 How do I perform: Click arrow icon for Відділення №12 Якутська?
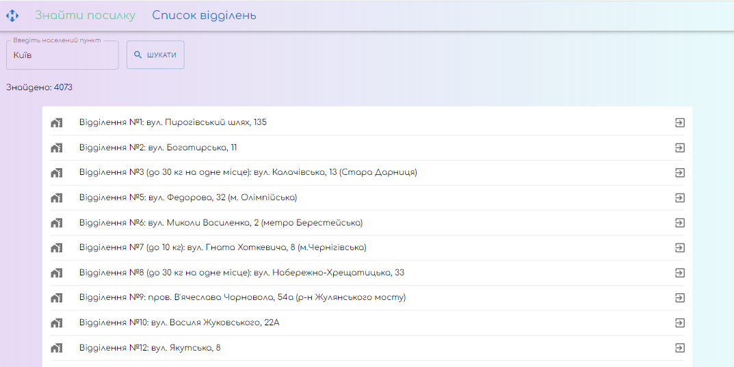(679, 348)
